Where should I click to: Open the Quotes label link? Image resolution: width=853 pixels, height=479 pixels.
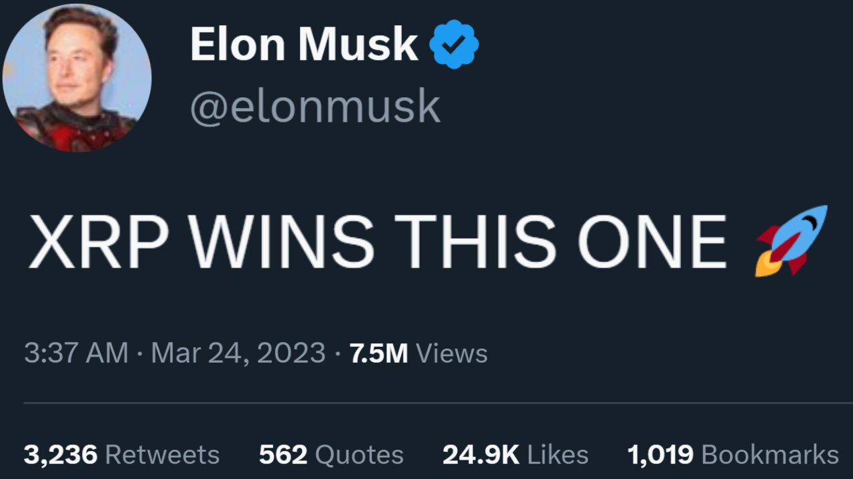pos(359,455)
